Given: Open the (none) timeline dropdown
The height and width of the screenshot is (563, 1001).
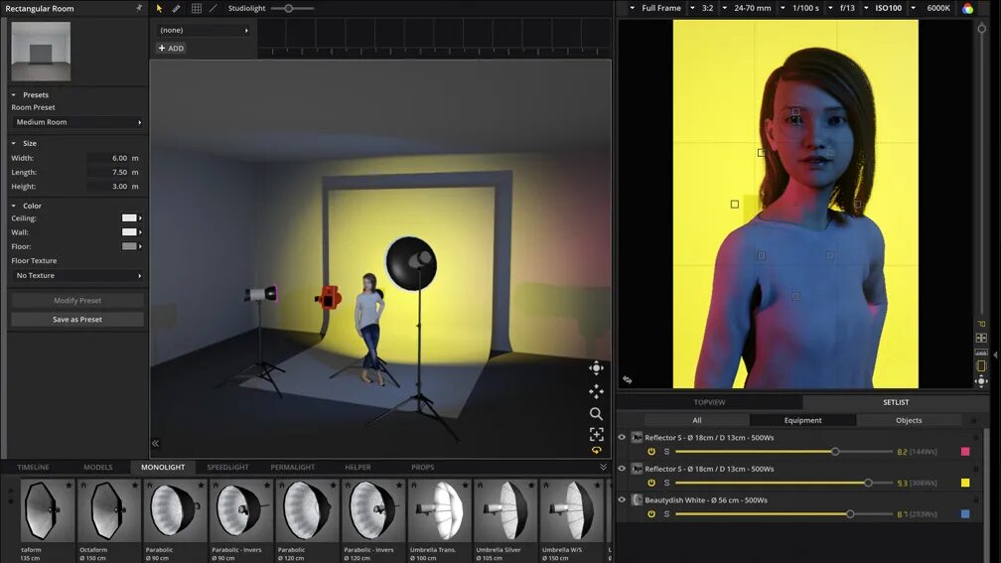Looking at the screenshot, I should (x=203, y=30).
